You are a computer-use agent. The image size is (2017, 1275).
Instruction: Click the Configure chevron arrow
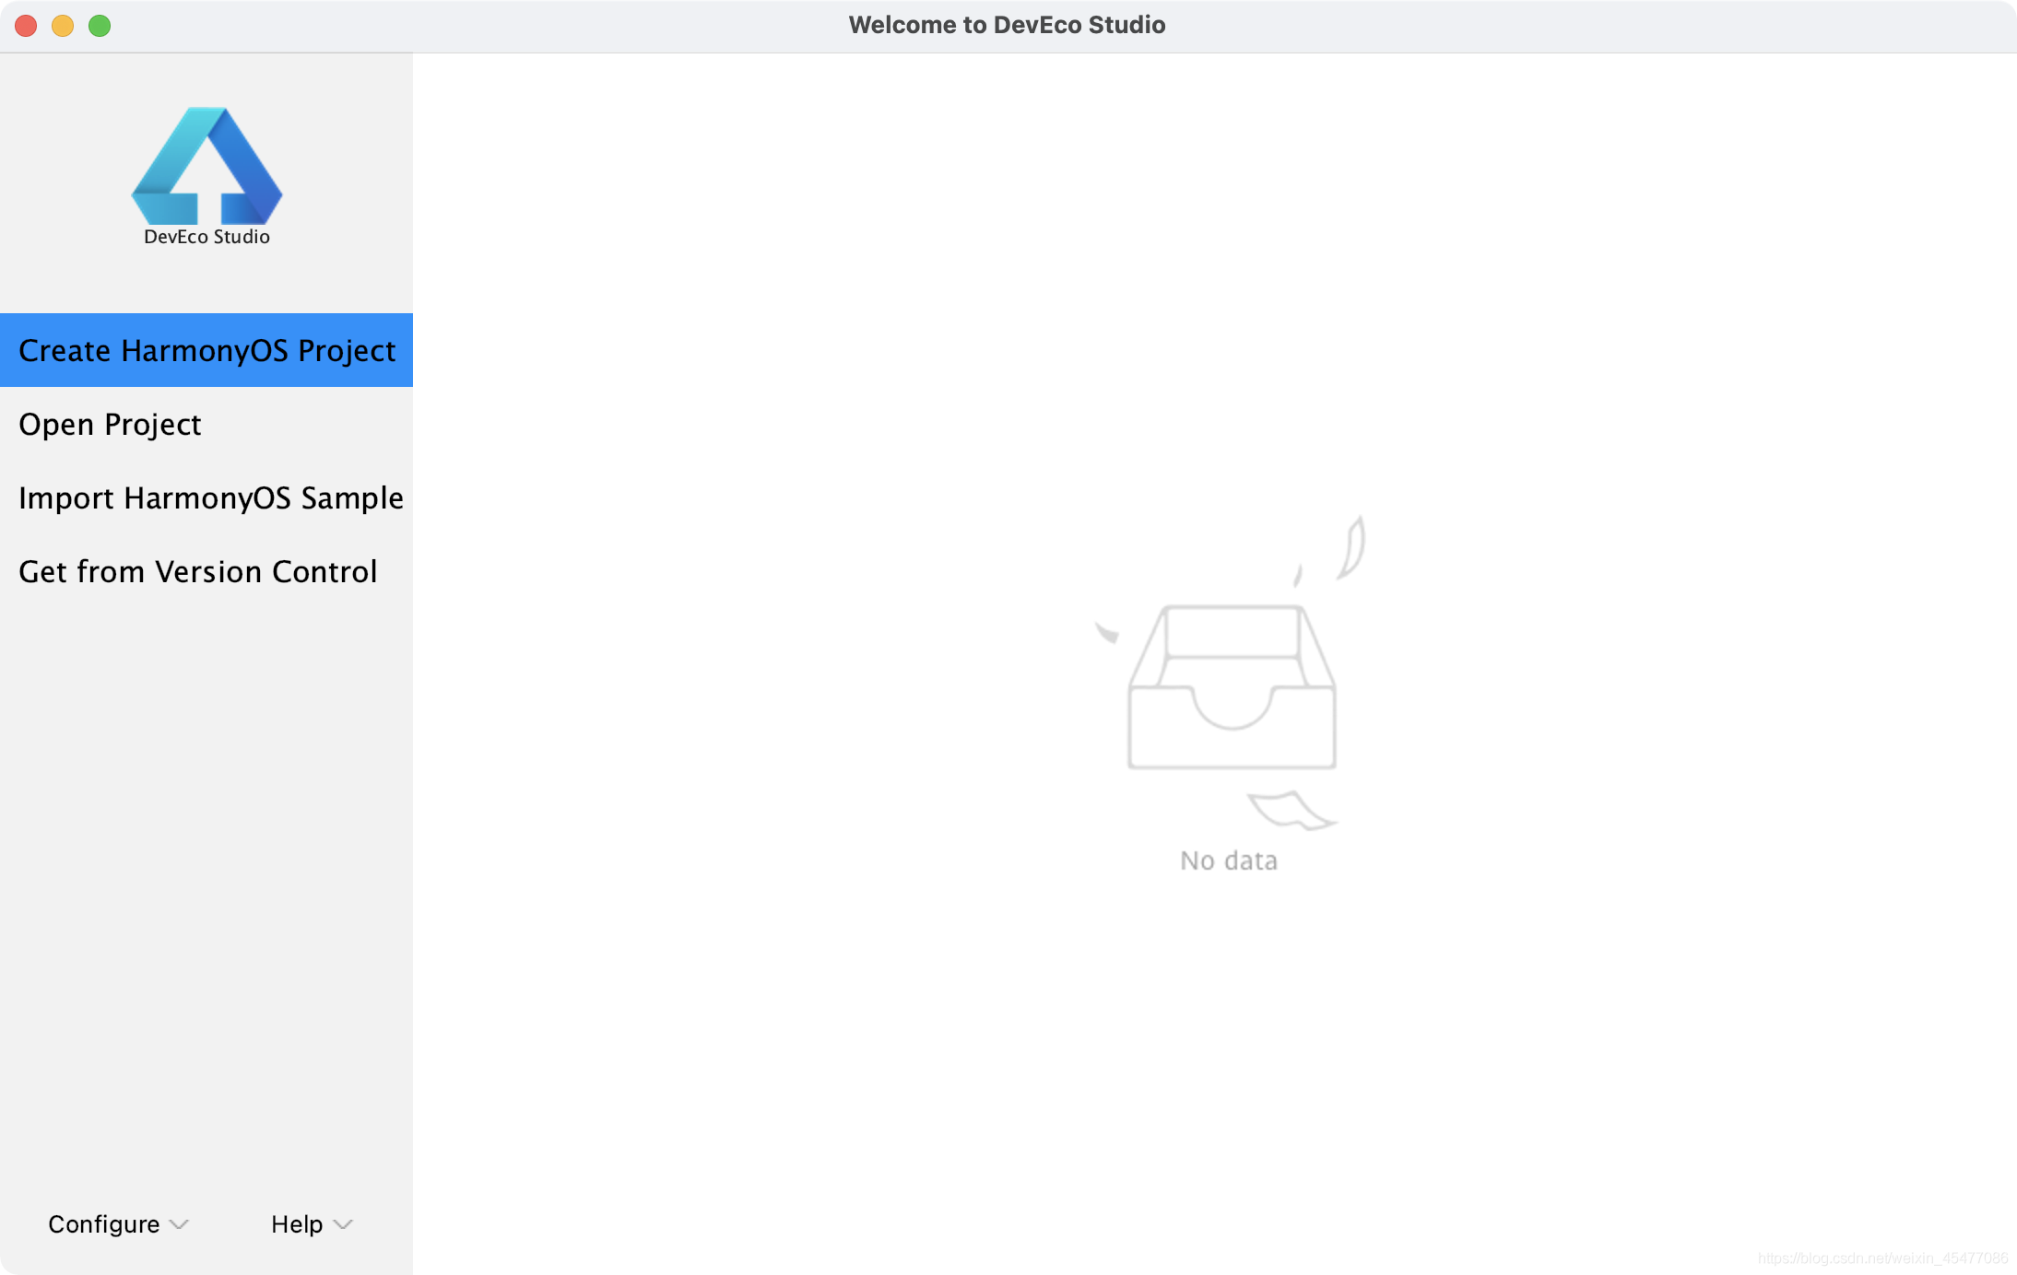pyautogui.click(x=175, y=1223)
